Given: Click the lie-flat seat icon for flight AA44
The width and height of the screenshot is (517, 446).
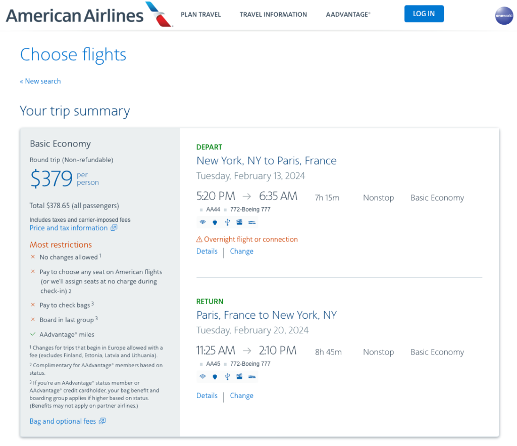Looking at the screenshot, I should pos(252,222).
